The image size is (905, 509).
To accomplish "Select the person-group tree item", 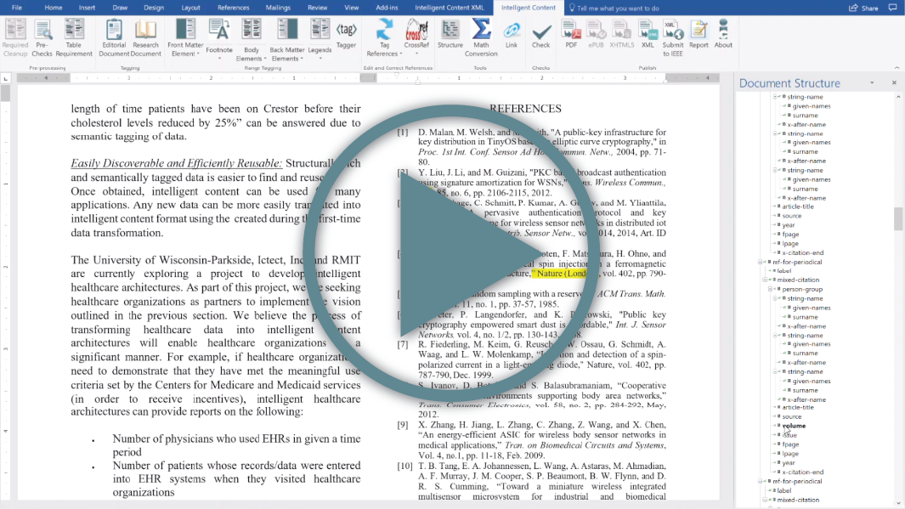I will (802, 289).
